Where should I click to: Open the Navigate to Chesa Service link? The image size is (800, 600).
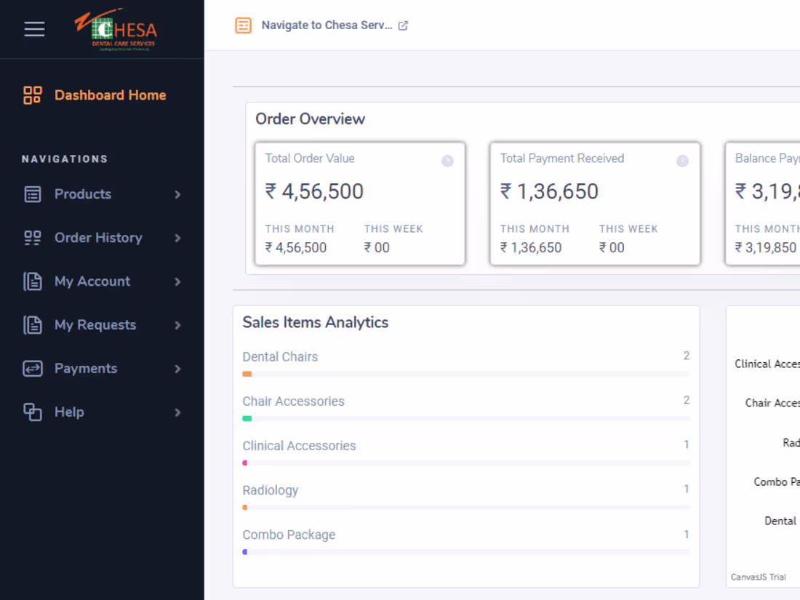[x=327, y=25]
